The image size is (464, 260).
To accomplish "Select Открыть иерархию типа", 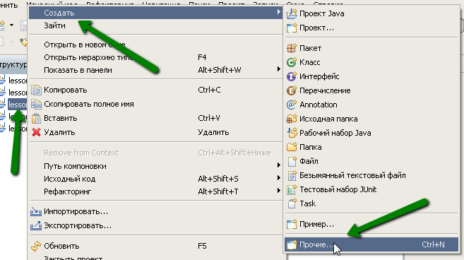I will 155,57.
